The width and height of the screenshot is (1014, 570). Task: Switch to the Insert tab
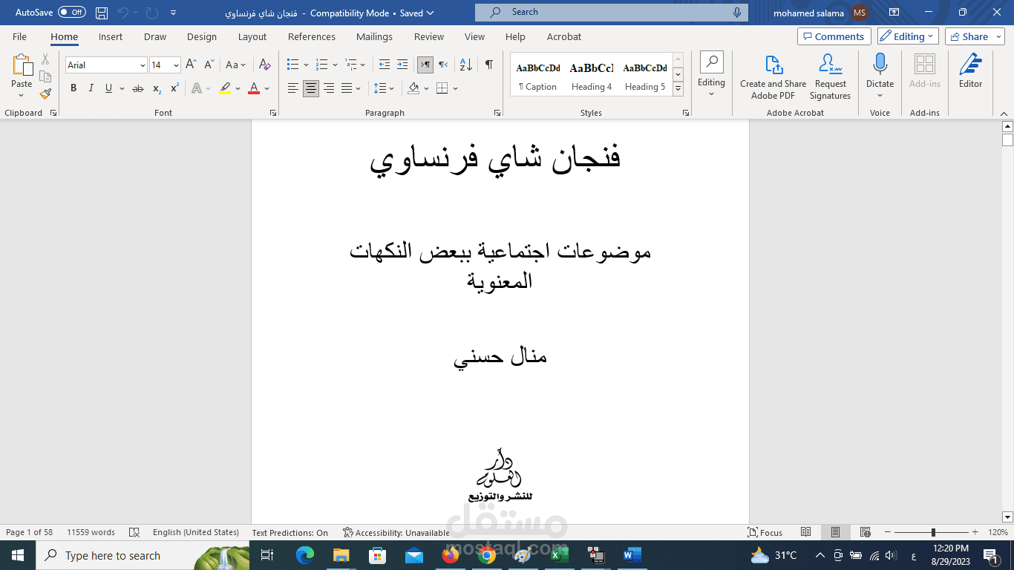click(111, 36)
